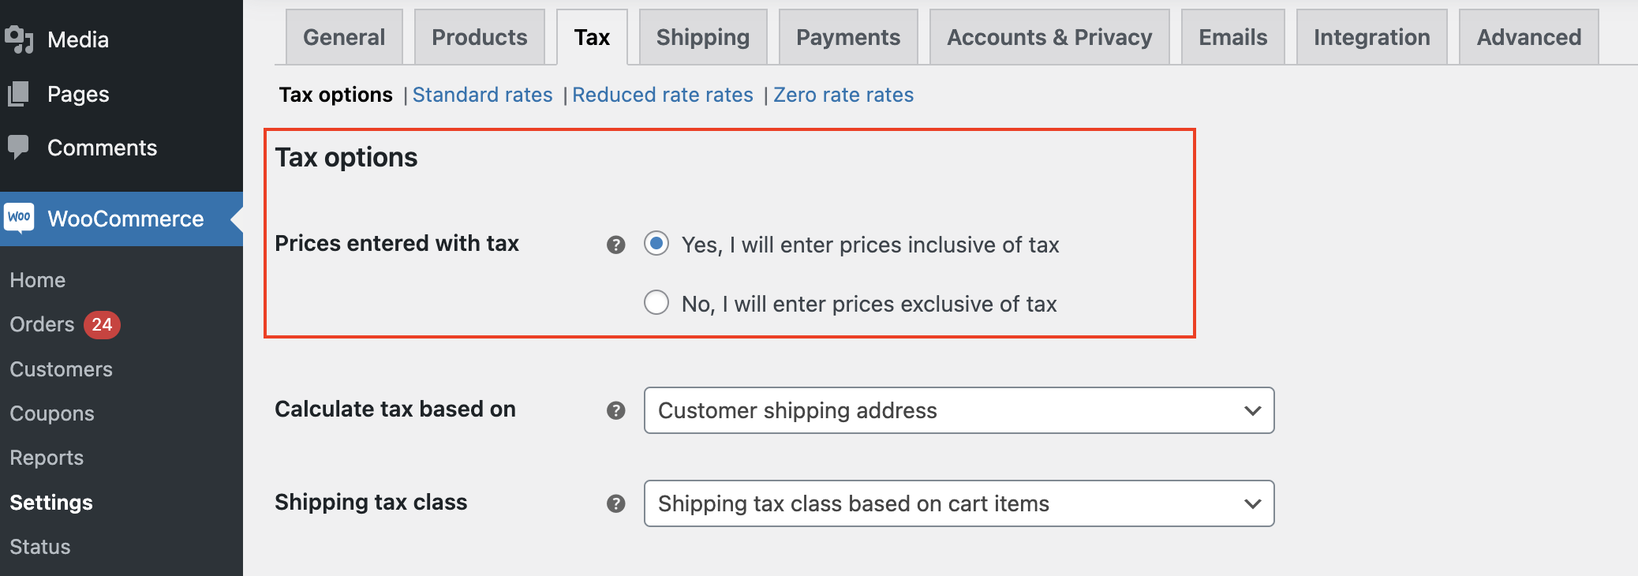
Task: Open the Reduced rate rates link
Action: [x=663, y=95]
